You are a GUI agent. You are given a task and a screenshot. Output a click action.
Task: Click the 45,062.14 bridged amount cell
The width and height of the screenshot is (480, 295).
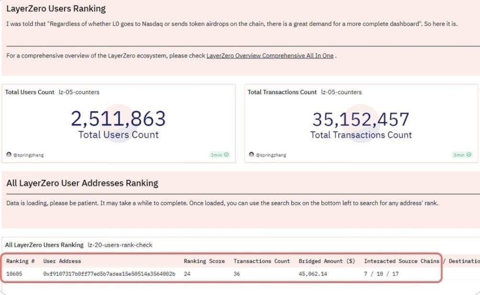coord(313,274)
